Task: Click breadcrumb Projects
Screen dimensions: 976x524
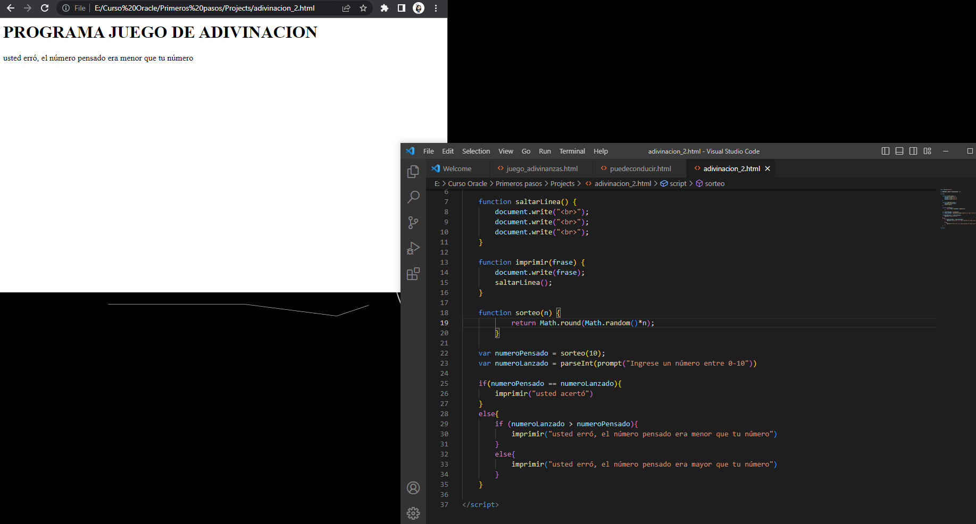Action: 562,183
